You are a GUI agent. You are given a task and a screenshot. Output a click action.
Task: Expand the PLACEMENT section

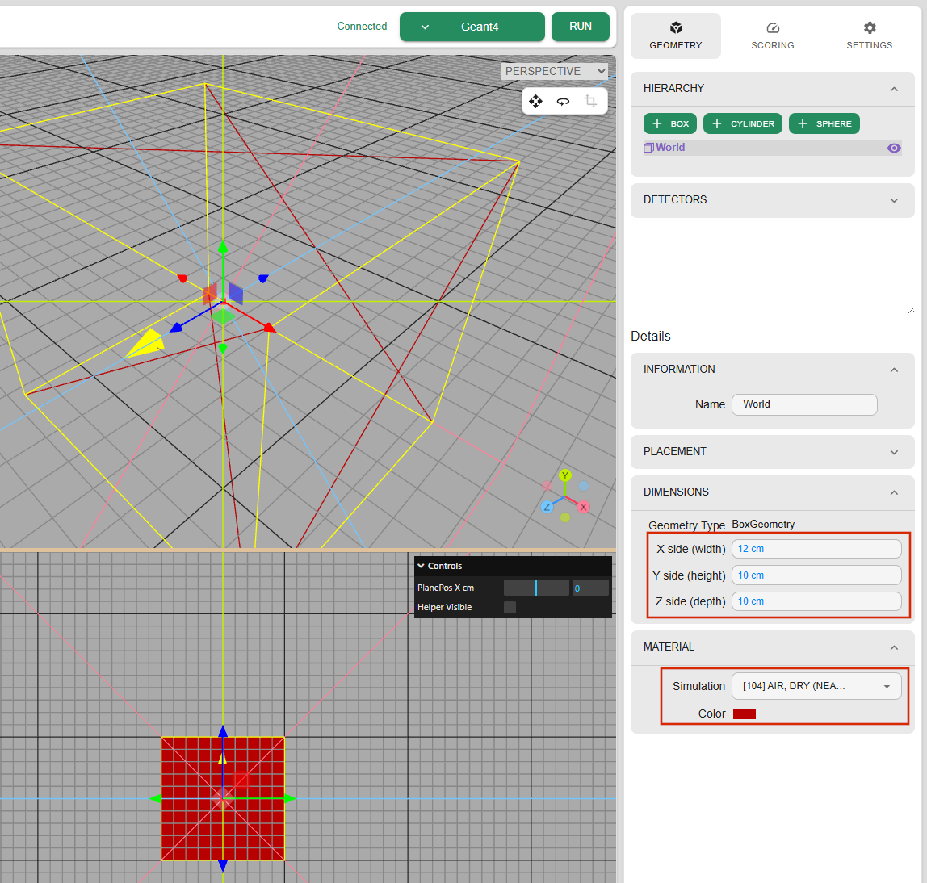click(772, 452)
